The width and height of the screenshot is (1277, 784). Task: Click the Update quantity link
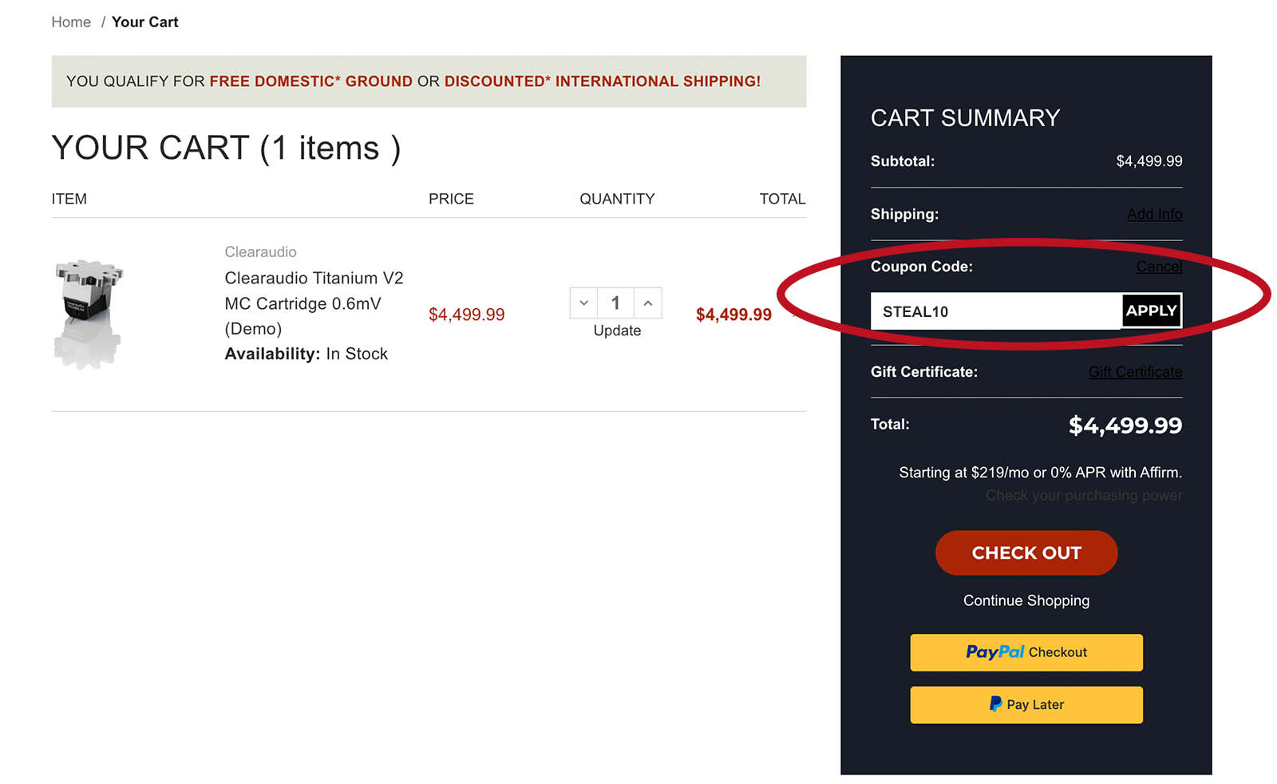click(x=616, y=331)
